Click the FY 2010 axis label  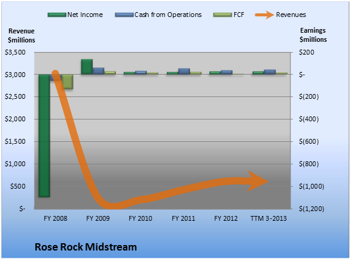(140, 218)
